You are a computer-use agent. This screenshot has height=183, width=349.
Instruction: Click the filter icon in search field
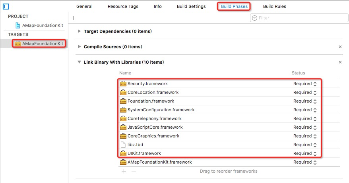(254, 18)
